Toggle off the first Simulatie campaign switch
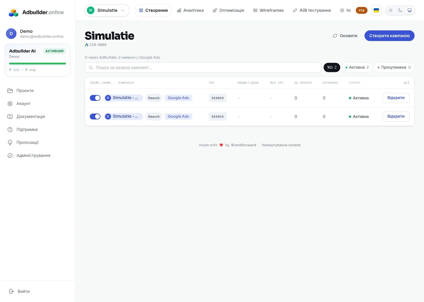Image resolution: width=424 pixels, height=302 pixels. pos(95,98)
